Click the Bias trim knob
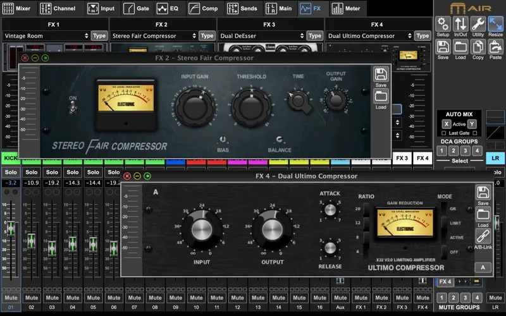 (223, 139)
